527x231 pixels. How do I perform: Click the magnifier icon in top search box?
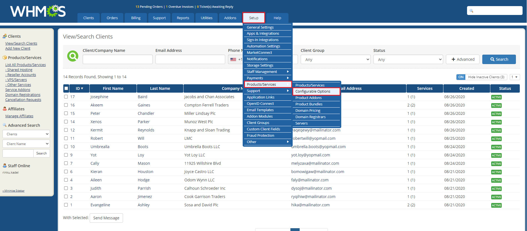471,11
